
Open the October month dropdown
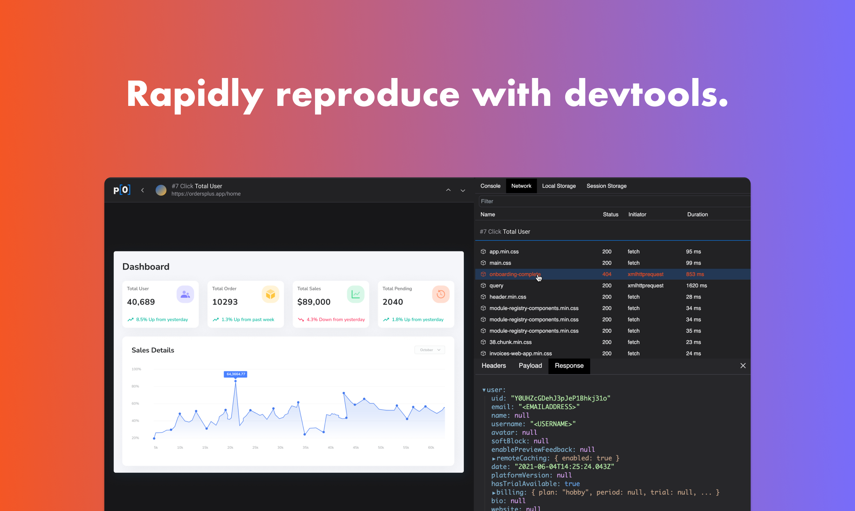point(430,350)
